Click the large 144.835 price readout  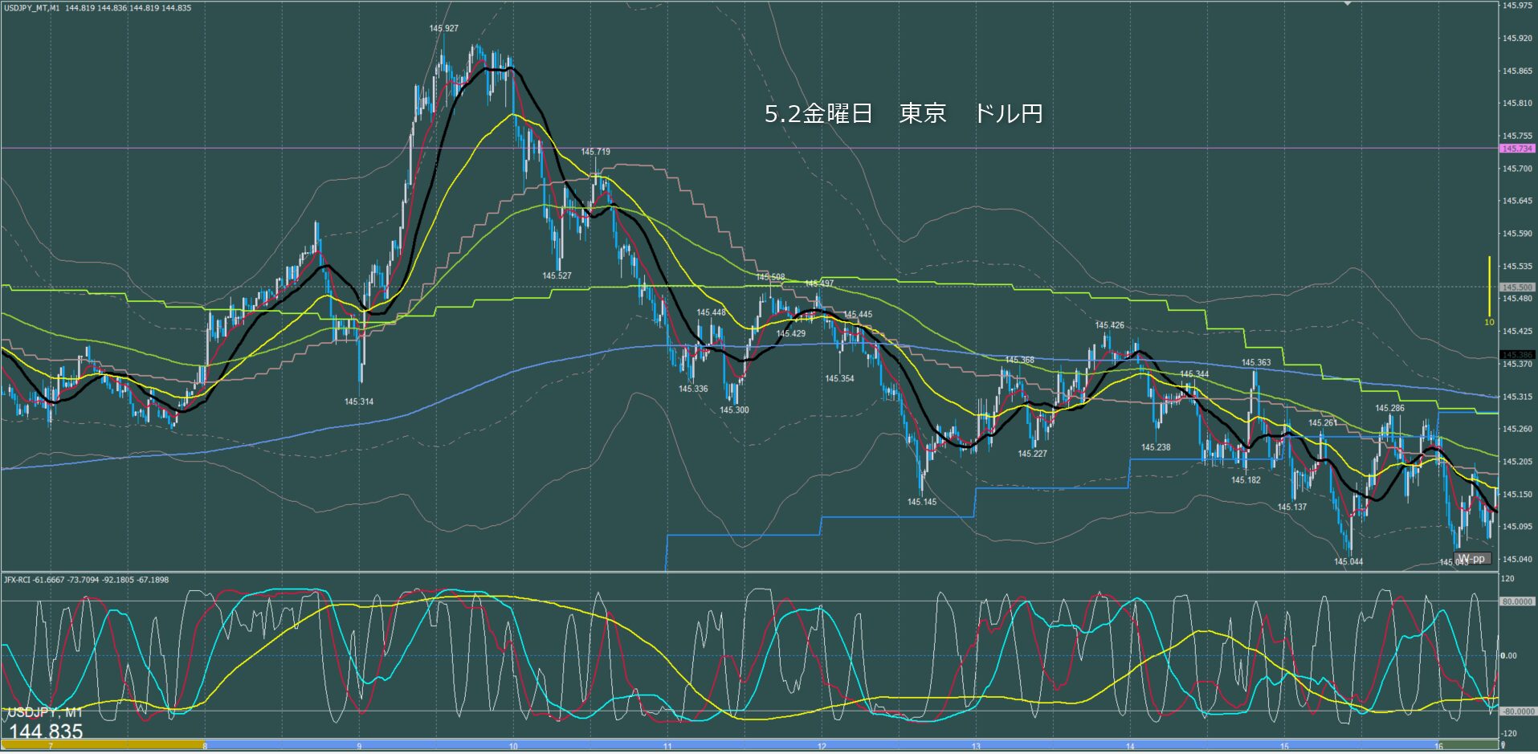coord(46,732)
